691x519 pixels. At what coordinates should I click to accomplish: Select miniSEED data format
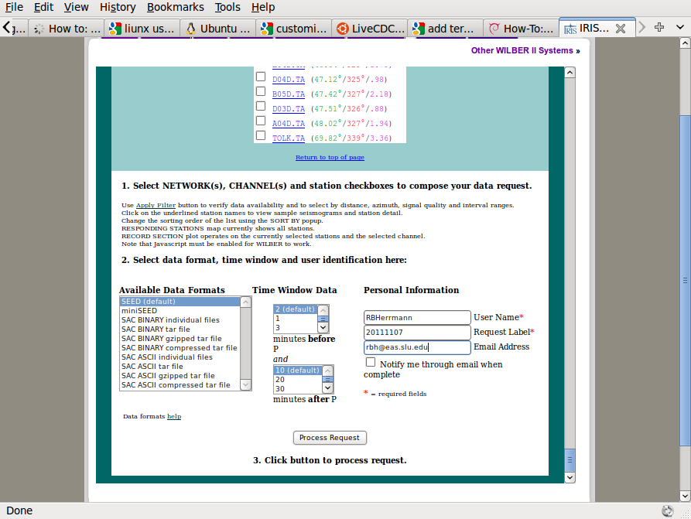[180, 311]
